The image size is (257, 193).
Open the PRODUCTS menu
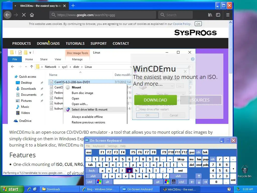pyautogui.click(x=22, y=43)
